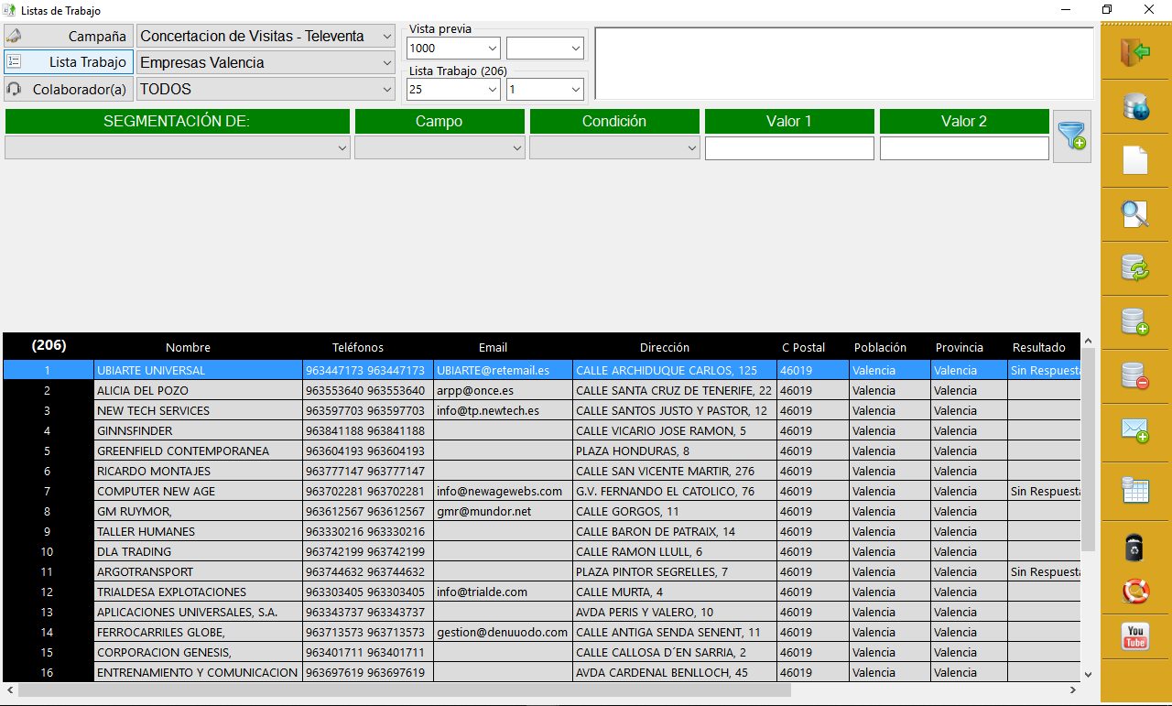Click the FERROCARRILES GLOBE, name cell
The height and width of the screenshot is (706, 1172).
pos(198,632)
